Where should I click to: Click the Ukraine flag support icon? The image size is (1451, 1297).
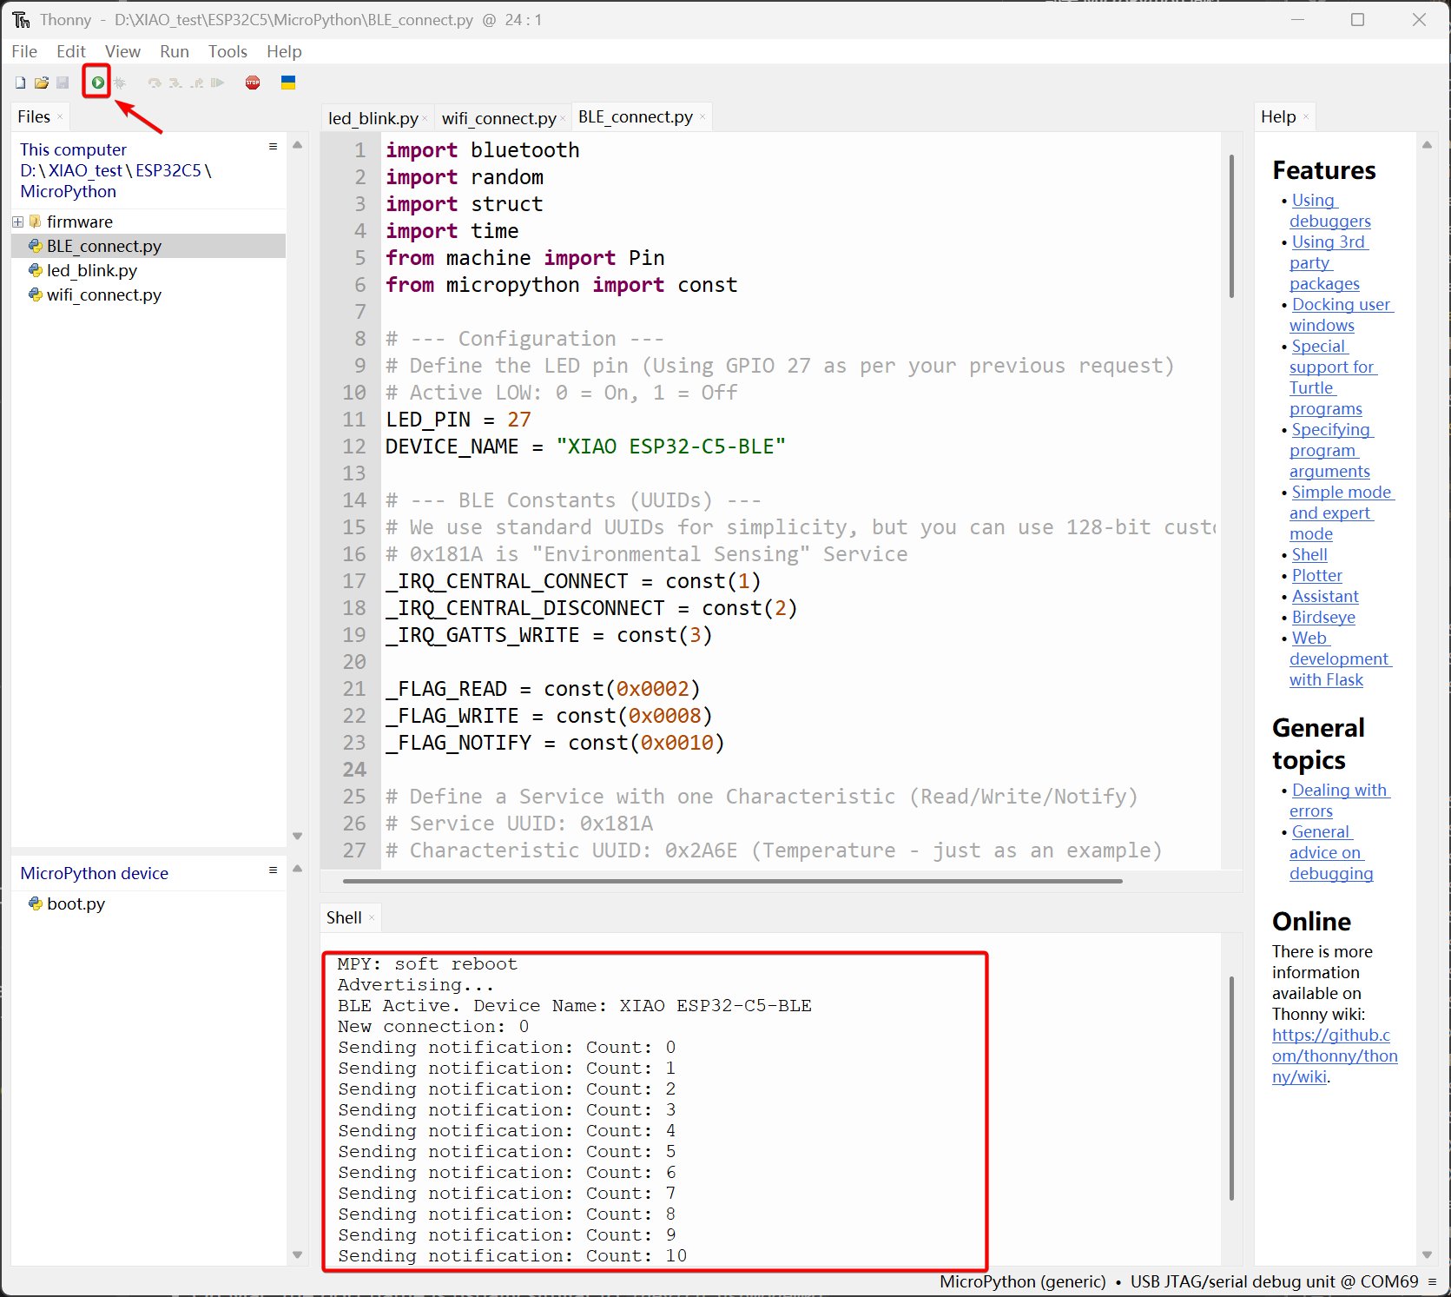coord(288,83)
